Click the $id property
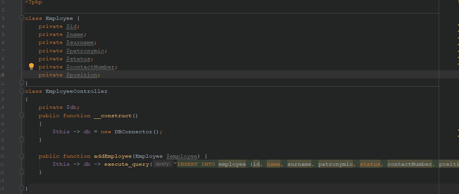 [x=72, y=26]
